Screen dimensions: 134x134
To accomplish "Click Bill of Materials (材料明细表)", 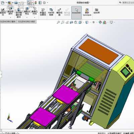I will coord(51,12).
